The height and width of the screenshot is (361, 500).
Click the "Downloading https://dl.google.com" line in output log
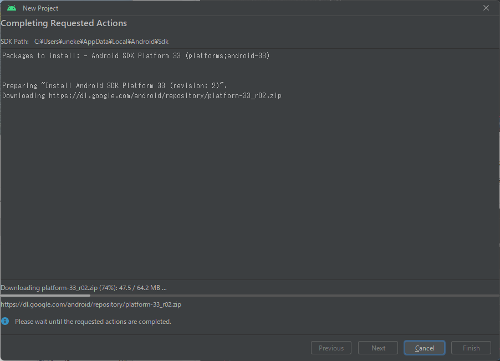(x=141, y=95)
